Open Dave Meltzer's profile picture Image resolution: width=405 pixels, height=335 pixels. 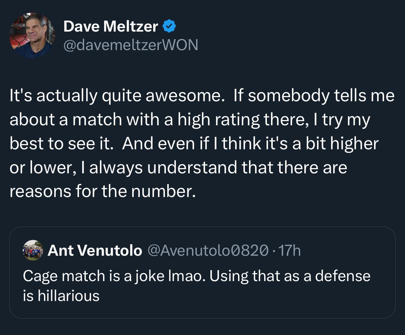32,36
